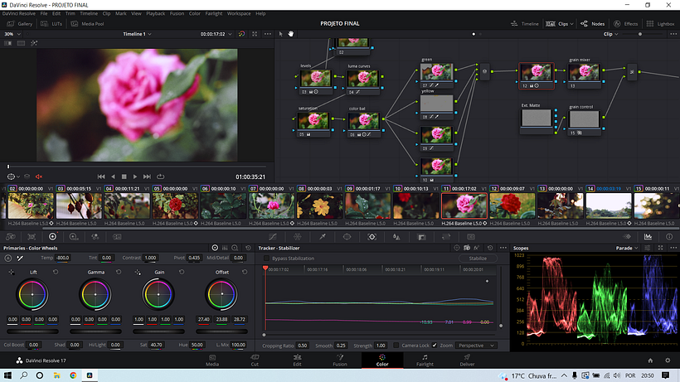Open the Key palette

[421, 237]
